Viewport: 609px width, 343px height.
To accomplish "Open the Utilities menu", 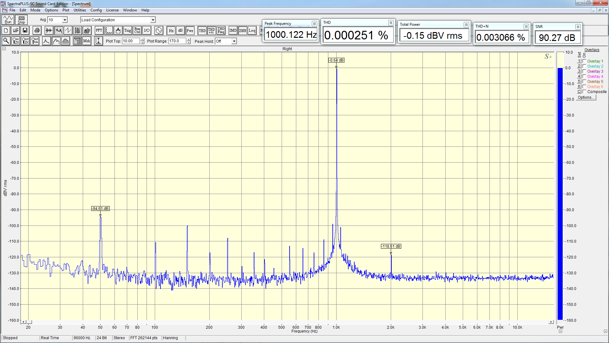I will coord(80,10).
